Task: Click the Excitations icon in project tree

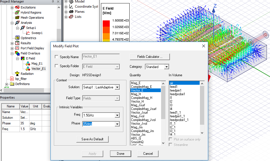Action: pos(17,7)
